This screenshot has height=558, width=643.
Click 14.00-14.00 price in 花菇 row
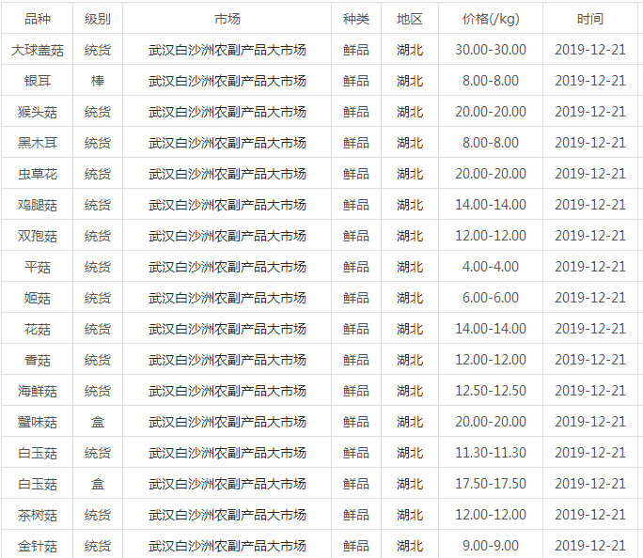click(491, 329)
